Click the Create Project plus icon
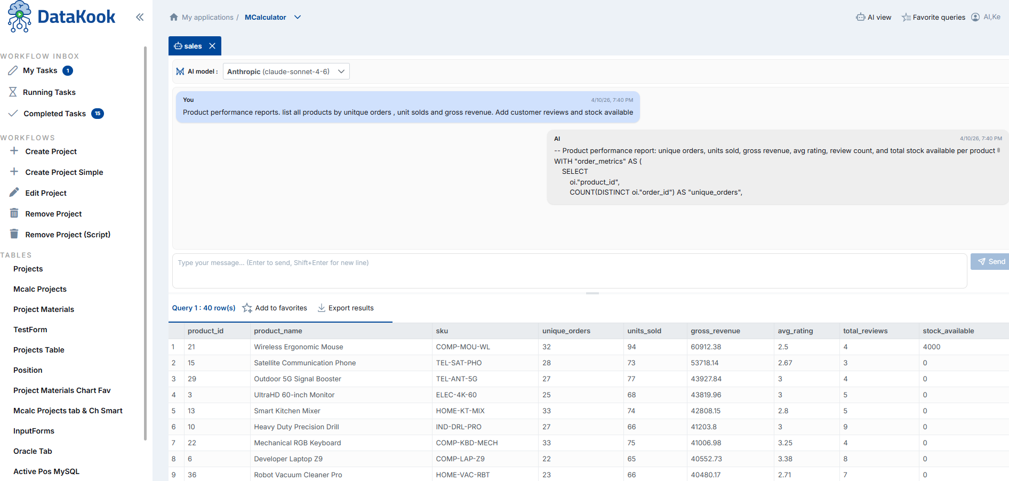This screenshot has height=481, width=1009. coord(13,151)
